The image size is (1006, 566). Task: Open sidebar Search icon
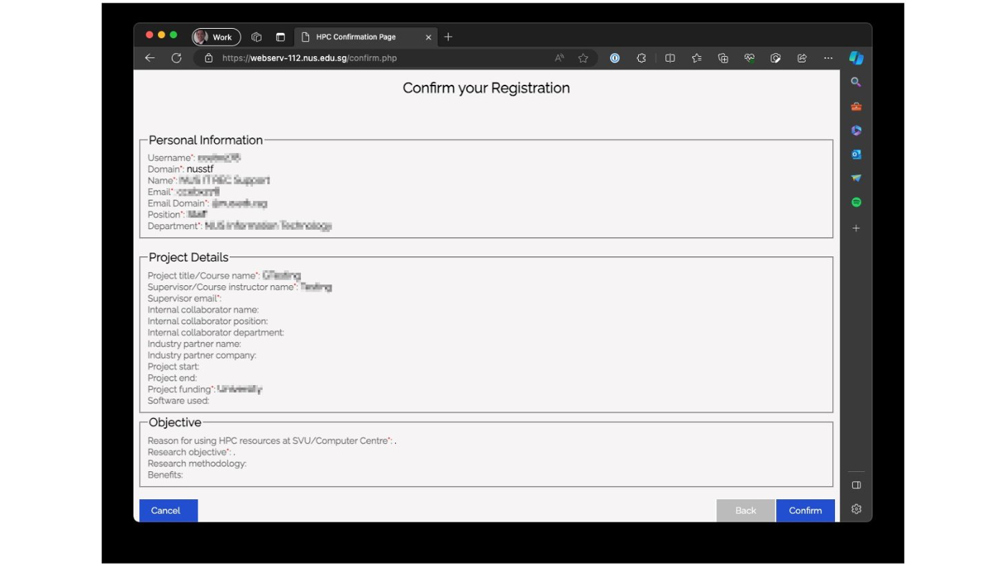(x=856, y=83)
